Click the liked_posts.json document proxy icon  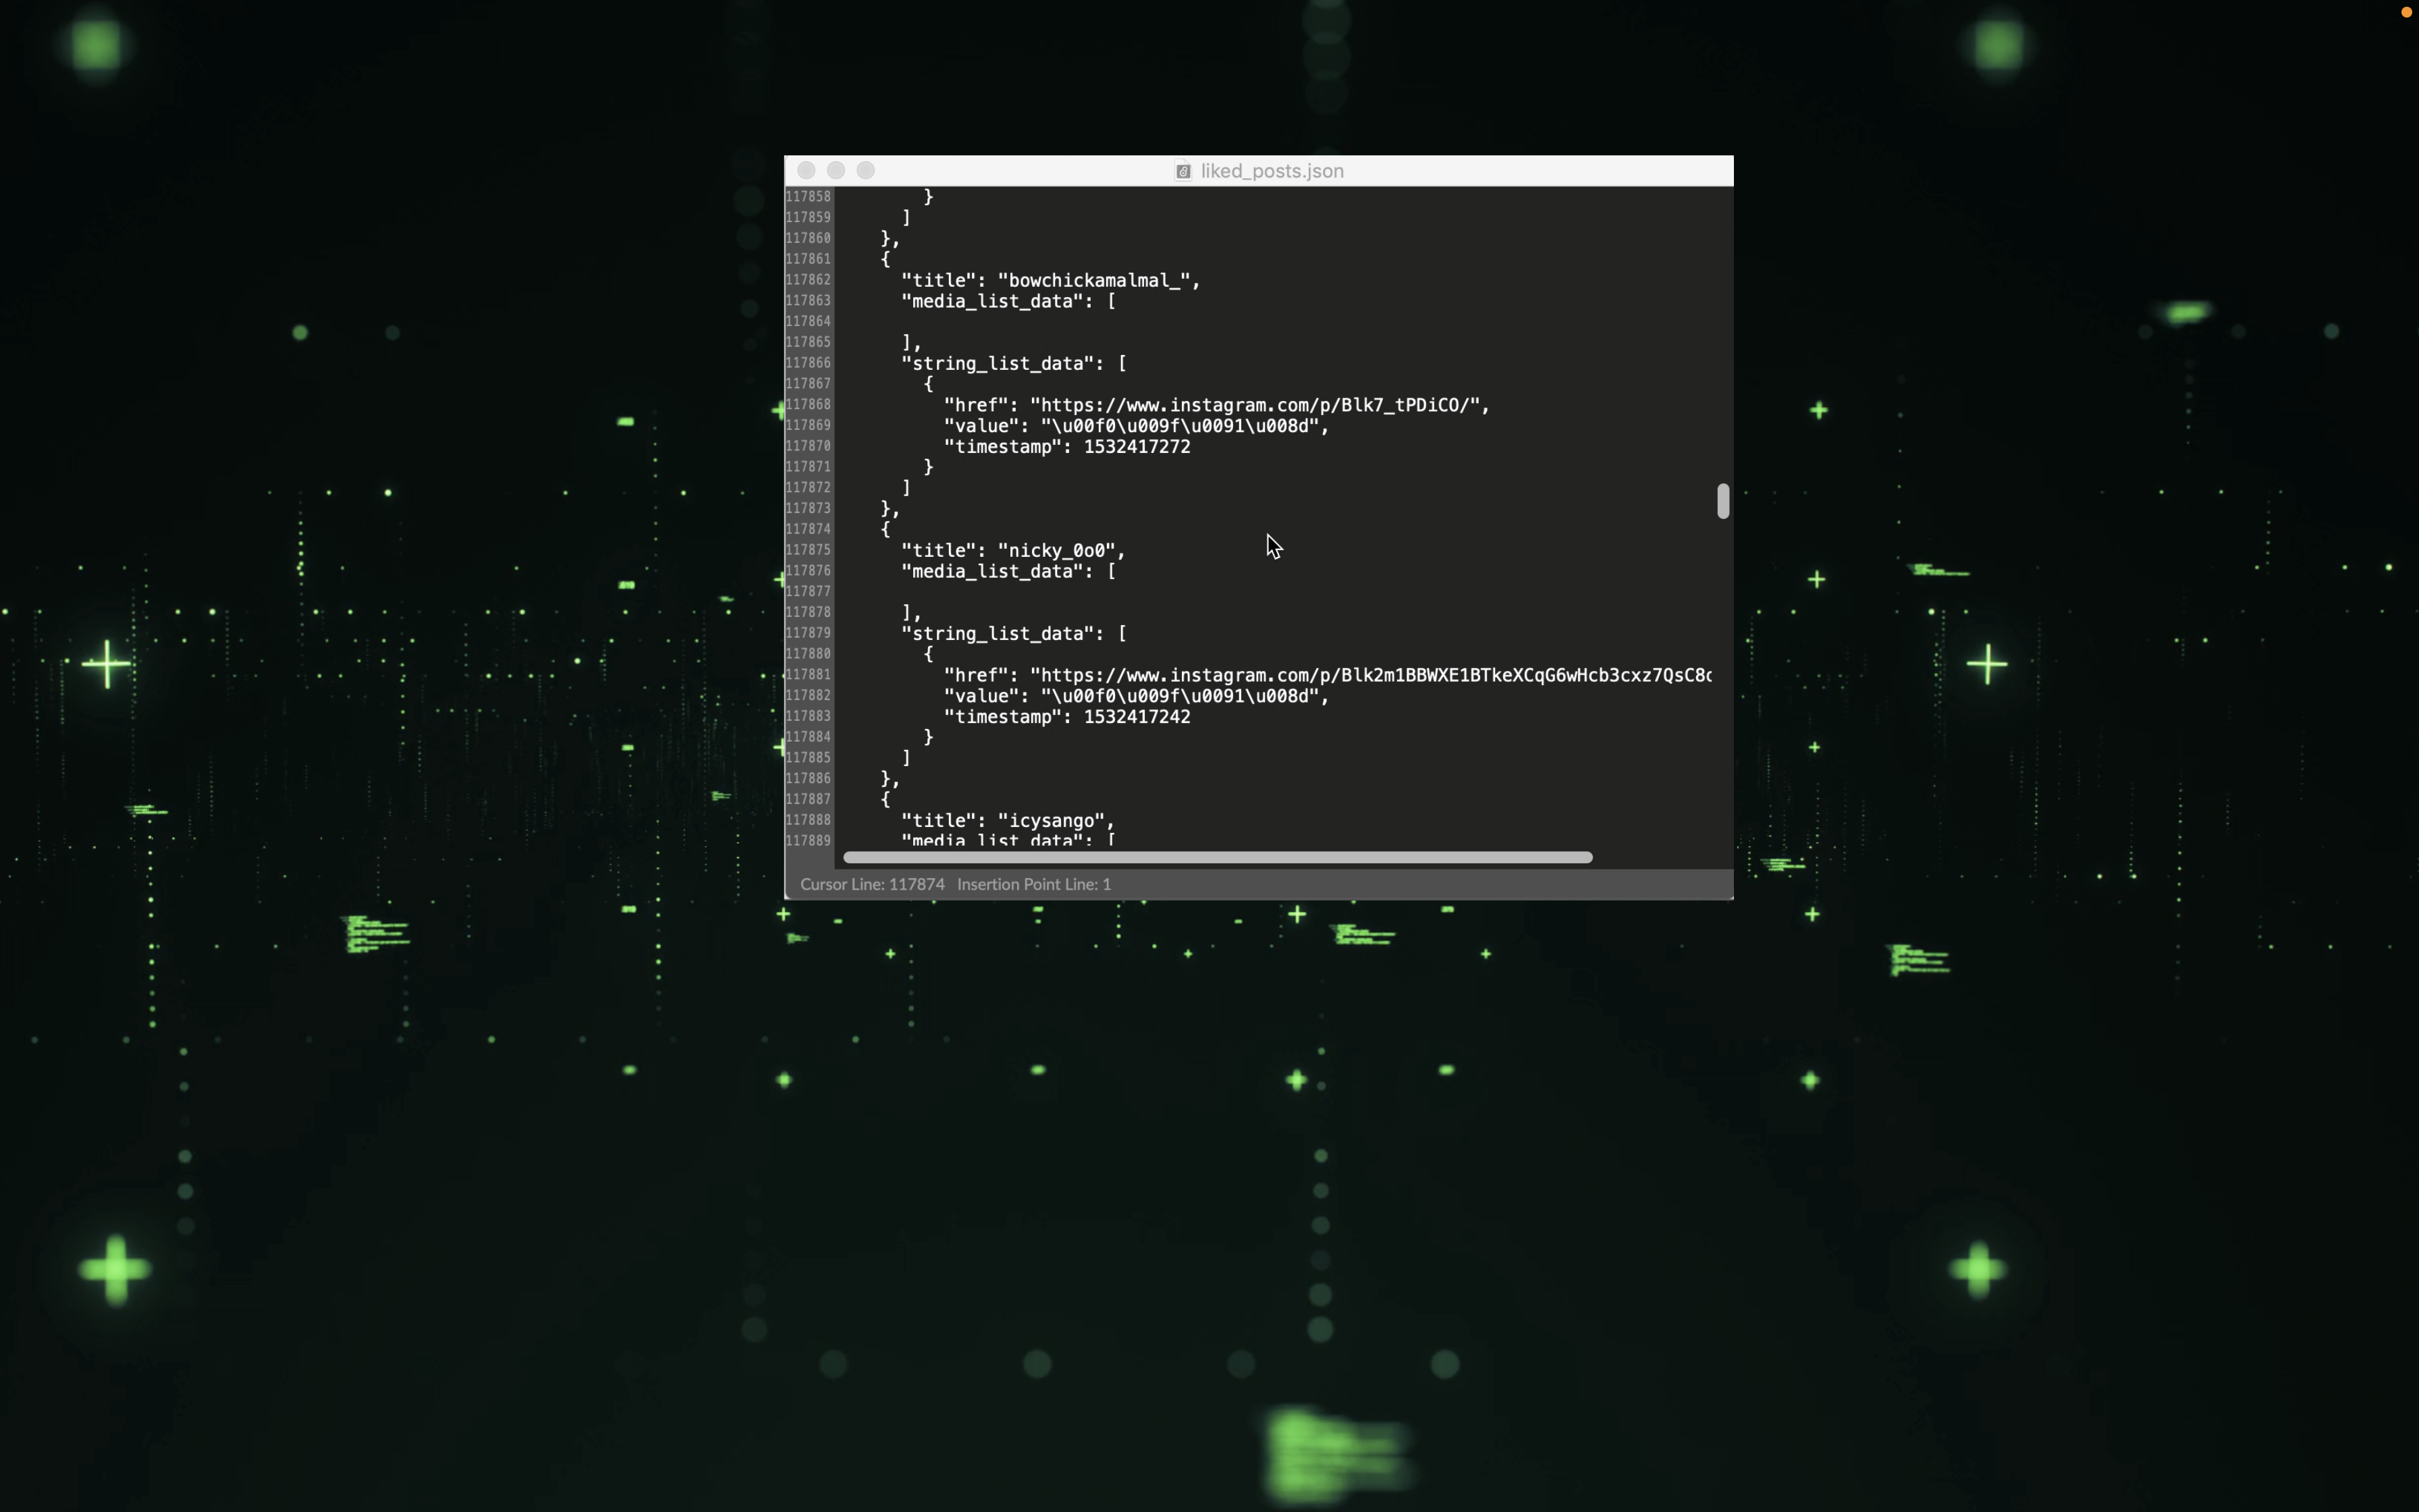point(1183,171)
